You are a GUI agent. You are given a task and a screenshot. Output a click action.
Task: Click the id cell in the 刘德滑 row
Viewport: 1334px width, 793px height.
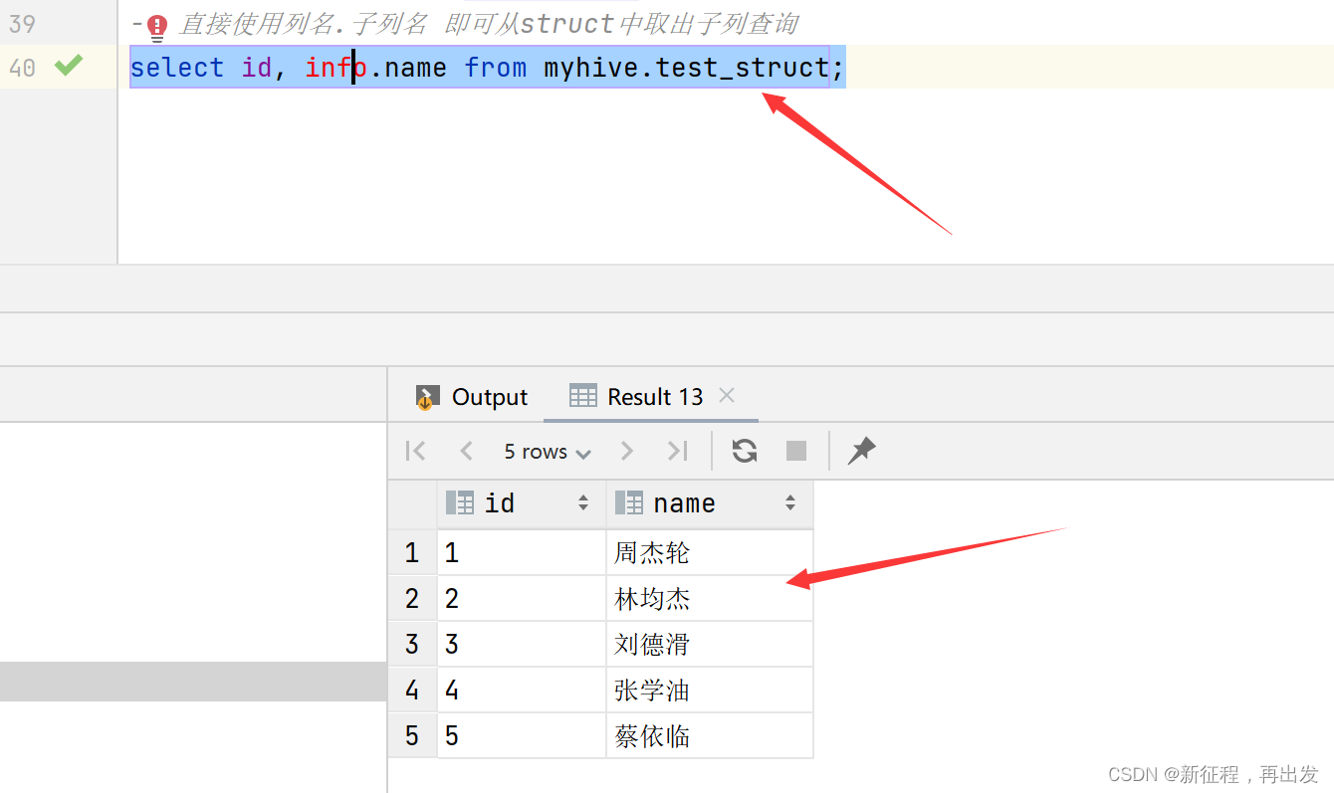[522, 644]
